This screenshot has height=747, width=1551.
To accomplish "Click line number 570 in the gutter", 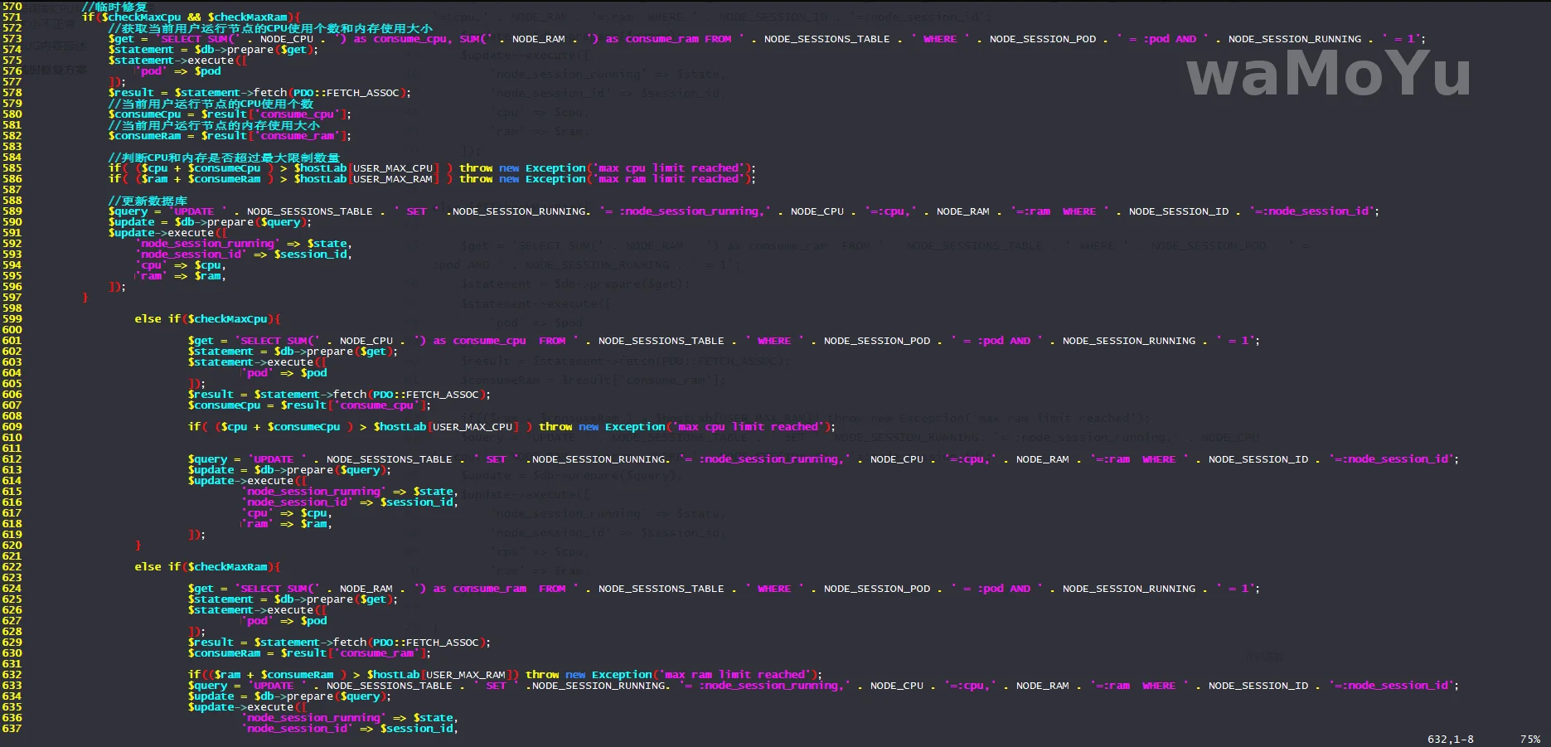I will [x=12, y=7].
